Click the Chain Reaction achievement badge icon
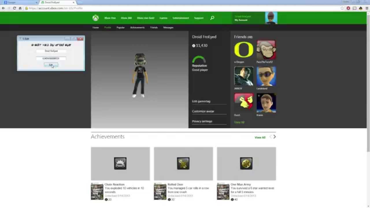This screenshot has width=370, height=208. [x=120, y=164]
